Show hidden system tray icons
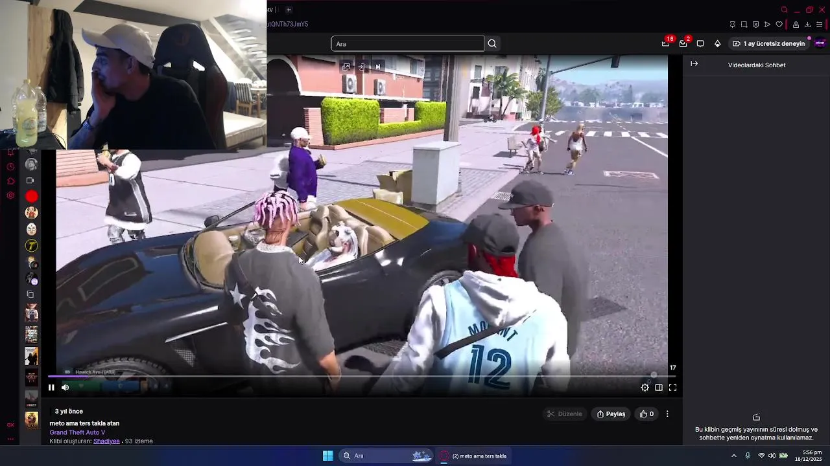Viewport: 830px width, 466px height. [734, 456]
